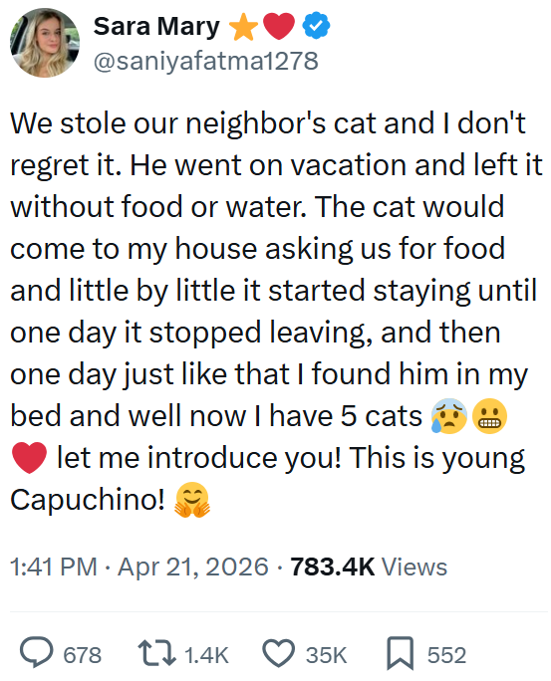Open the @saniyafatma1278 handle link

(206, 61)
